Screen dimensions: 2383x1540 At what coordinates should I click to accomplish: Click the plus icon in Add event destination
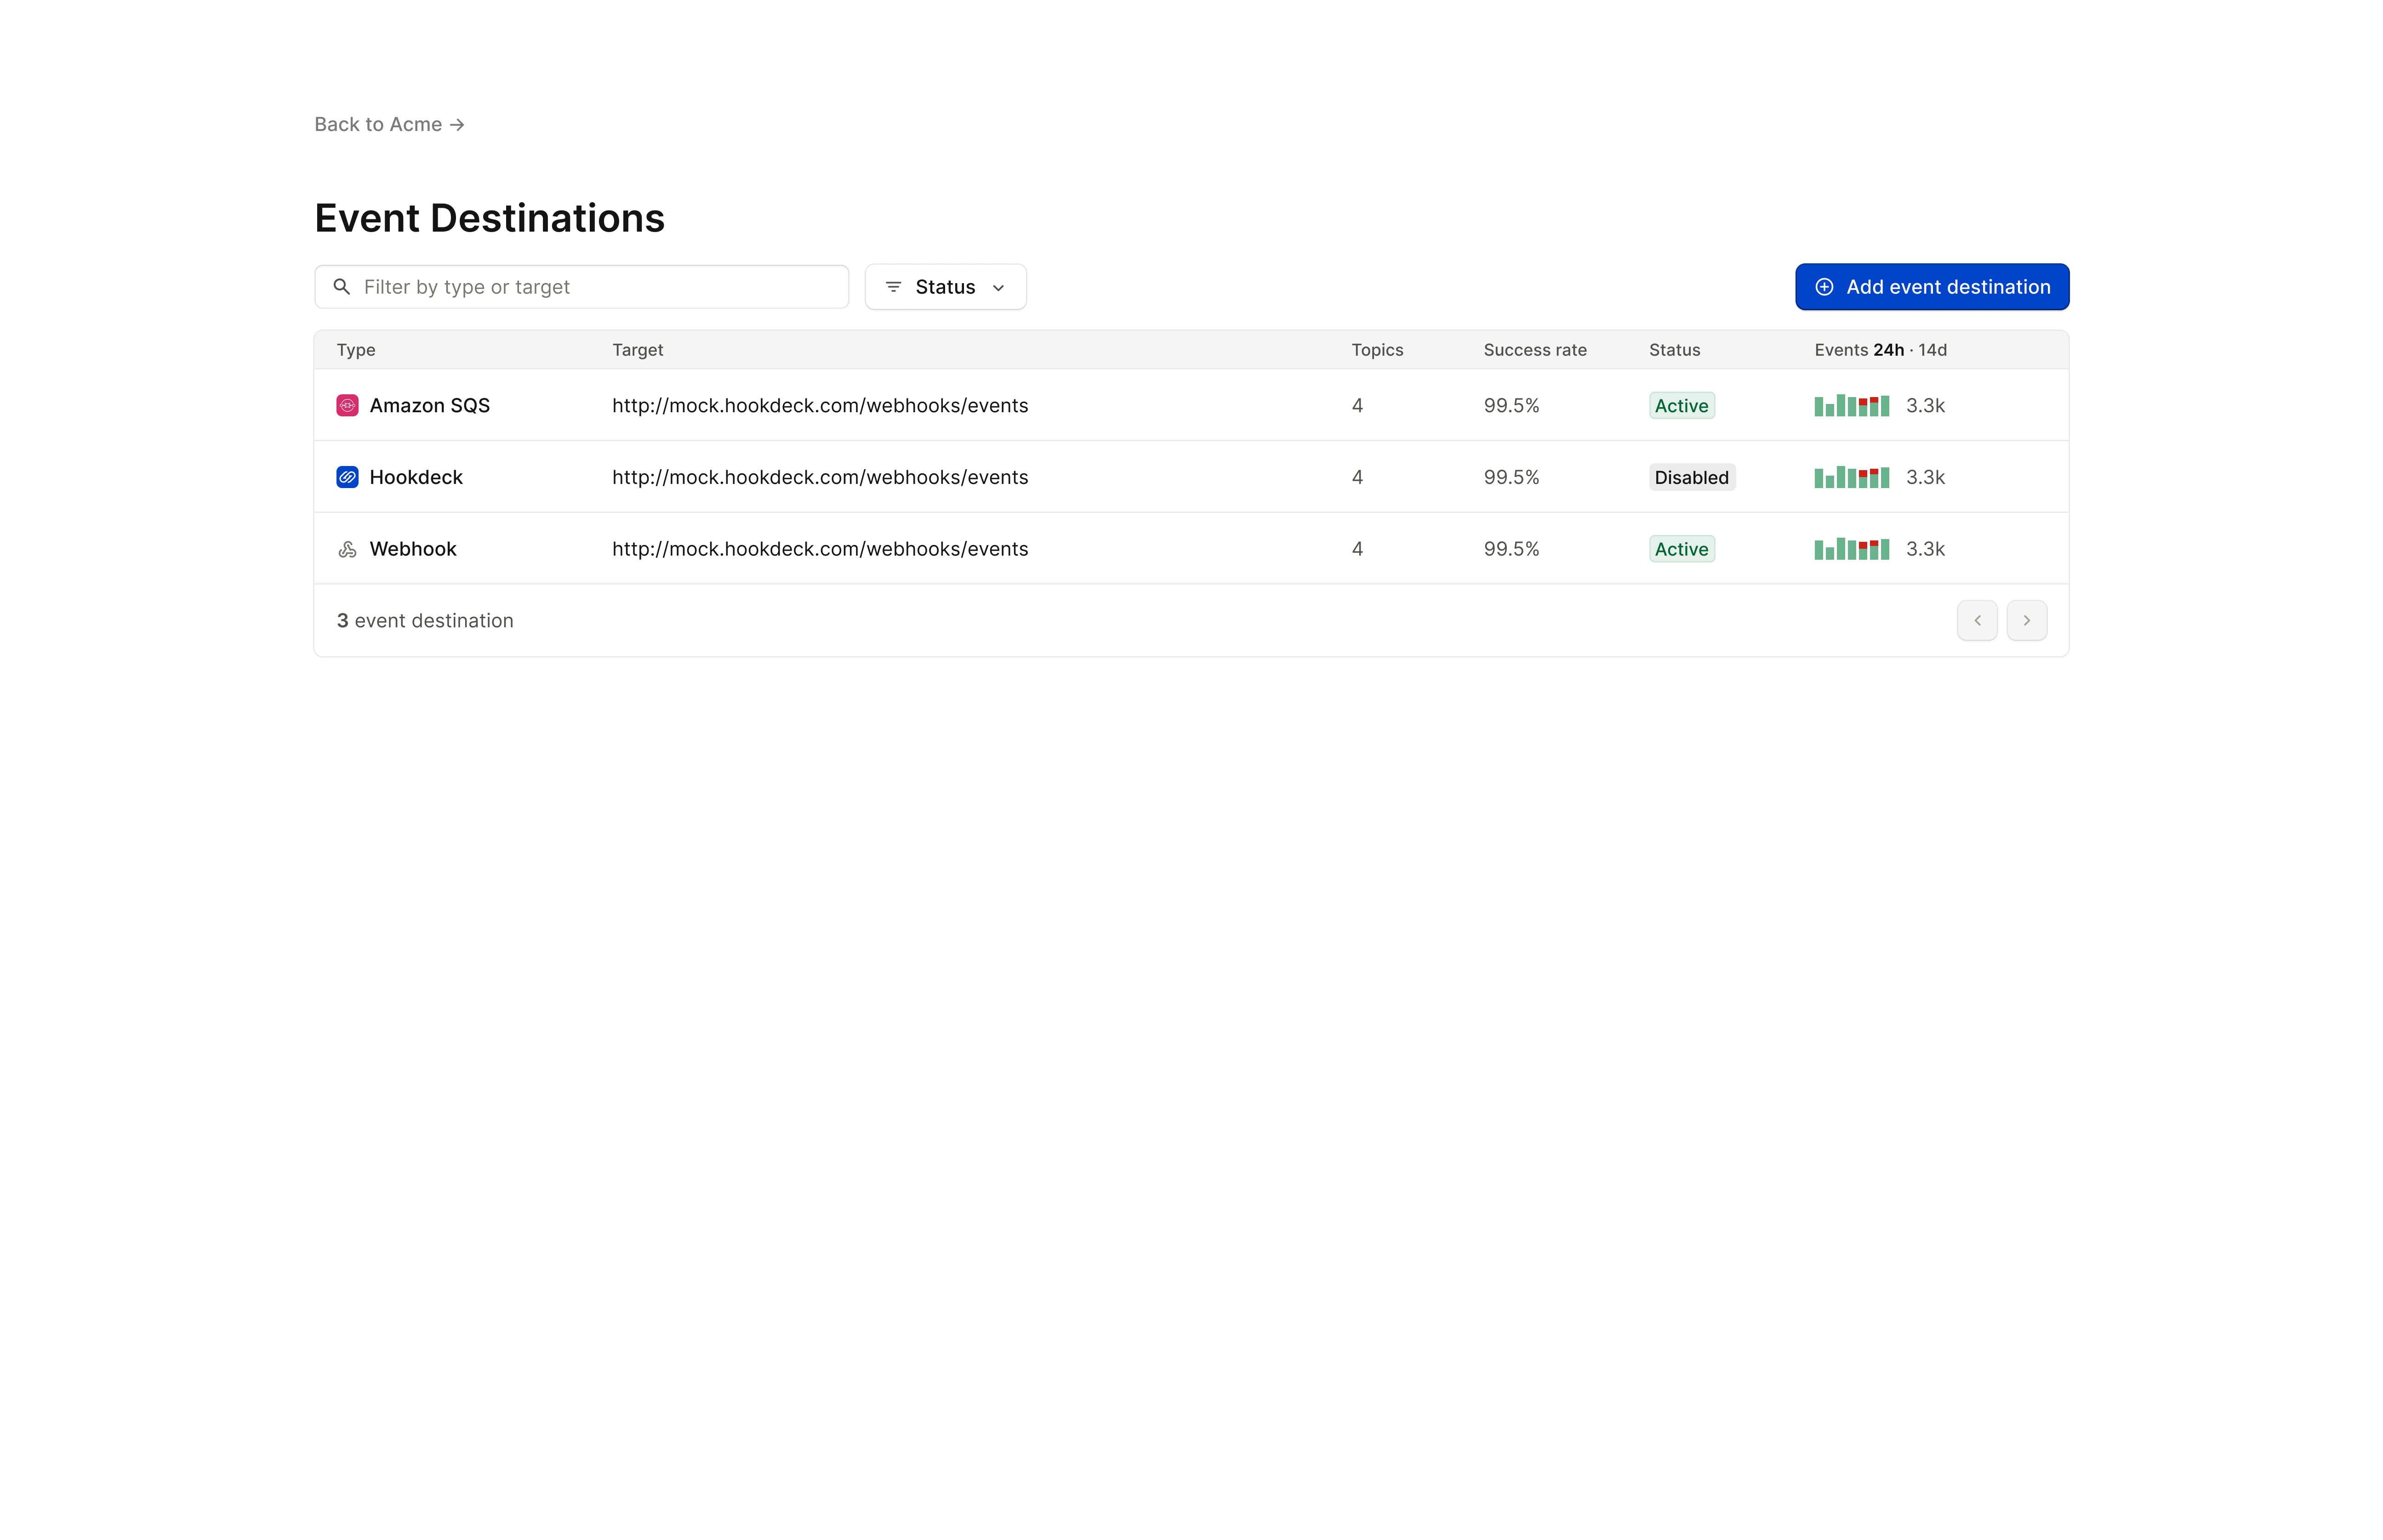pyautogui.click(x=1824, y=287)
